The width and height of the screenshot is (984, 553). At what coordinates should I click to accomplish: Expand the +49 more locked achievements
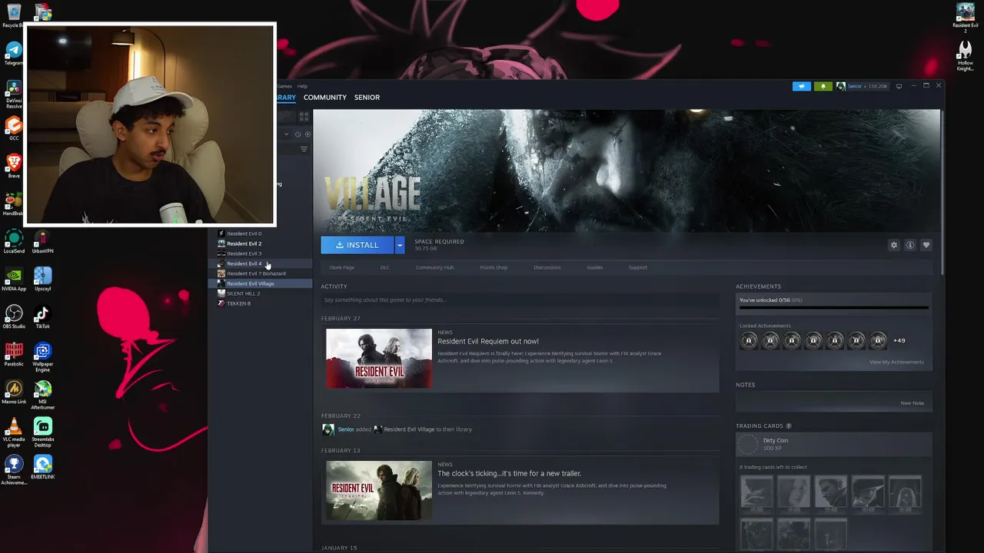(899, 340)
